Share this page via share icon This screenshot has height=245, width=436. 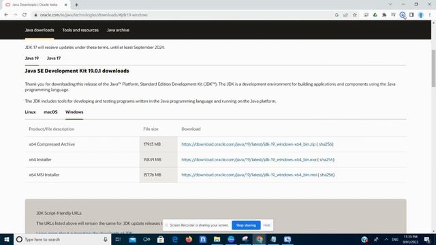345,15
